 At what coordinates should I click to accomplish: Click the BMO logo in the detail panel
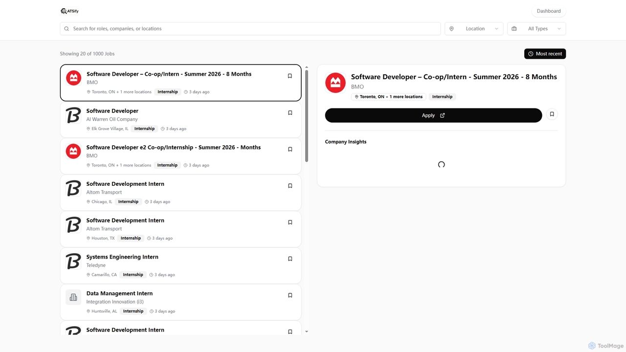(x=335, y=83)
